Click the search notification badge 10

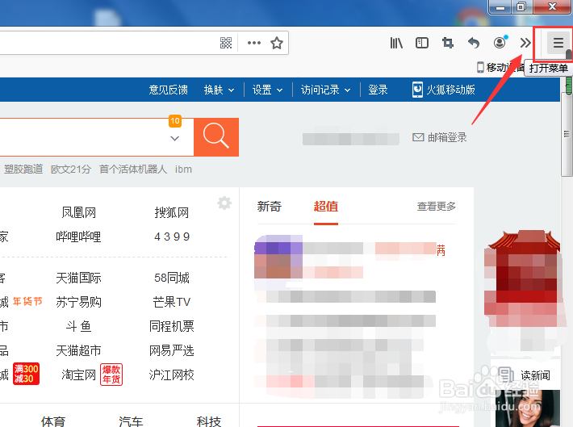coord(175,121)
